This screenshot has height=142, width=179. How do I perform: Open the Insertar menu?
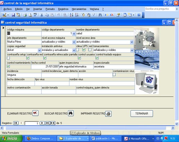[x=38, y=9]
